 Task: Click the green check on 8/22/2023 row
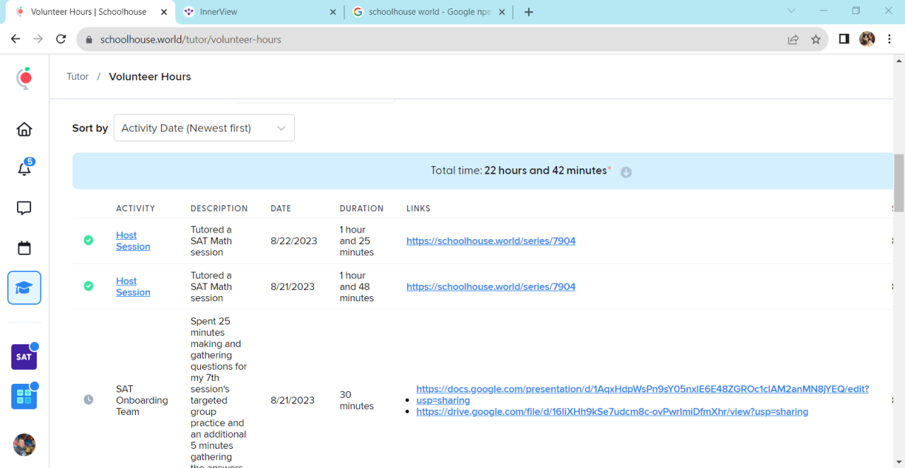(88, 240)
